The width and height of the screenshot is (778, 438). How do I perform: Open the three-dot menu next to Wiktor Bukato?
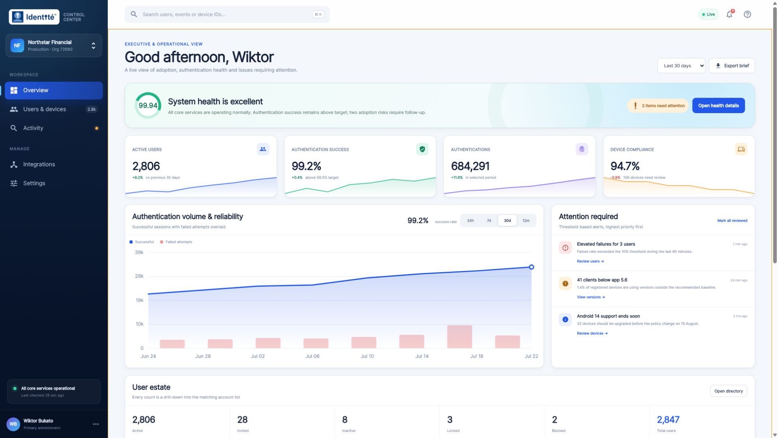click(96, 424)
